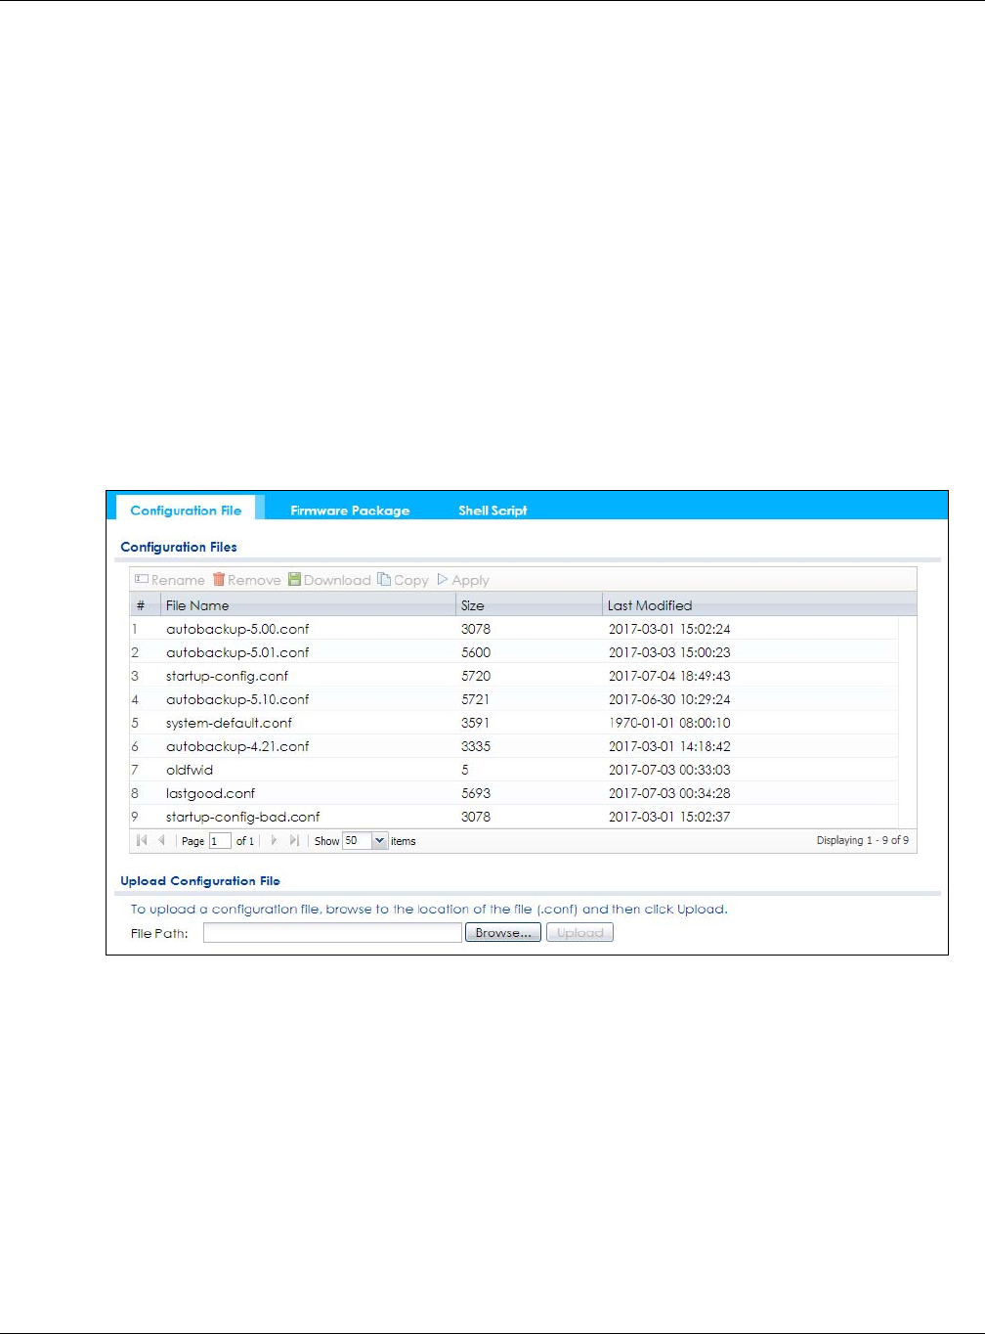Open the Show items count dropdown
985x1334 pixels.
380,841
